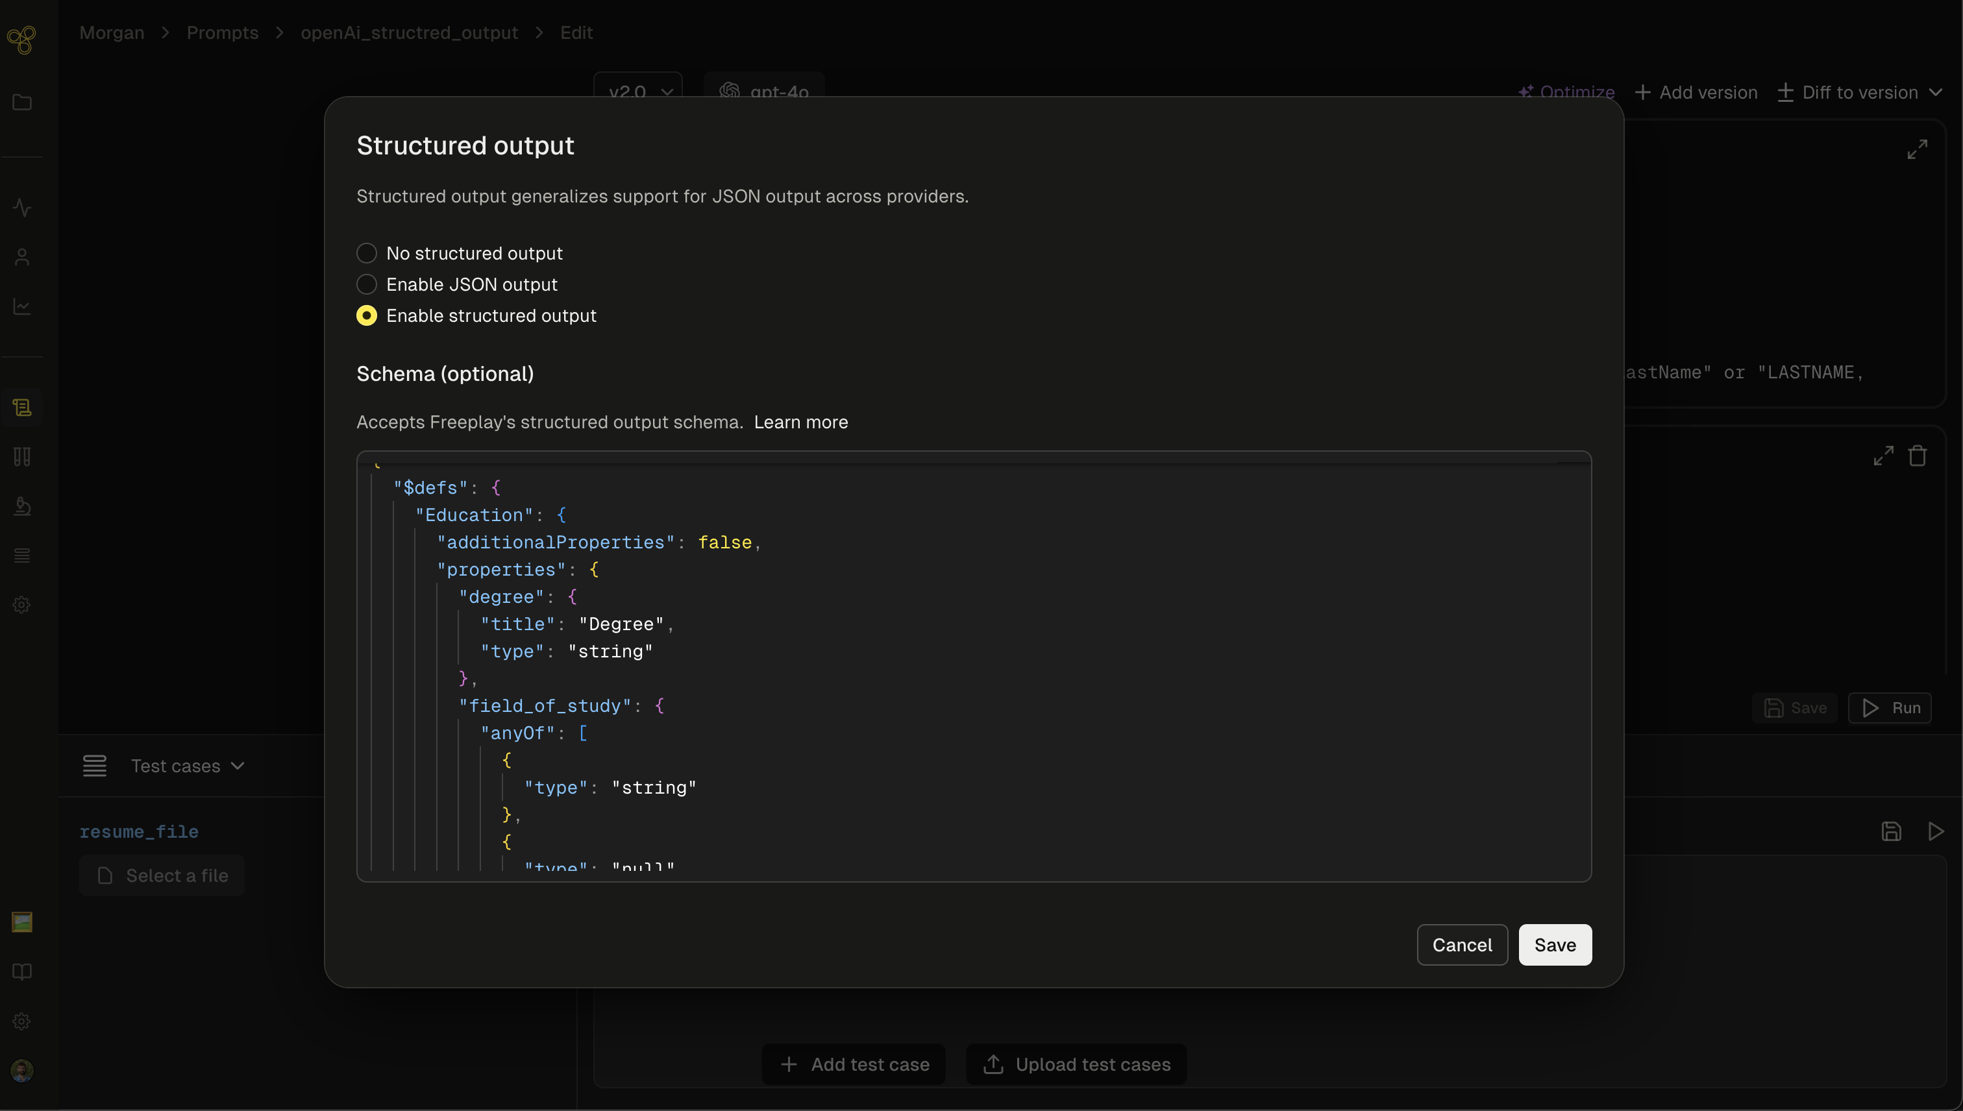Select No structured output radio option
The width and height of the screenshot is (1963, 1111).
pos(366,252)
